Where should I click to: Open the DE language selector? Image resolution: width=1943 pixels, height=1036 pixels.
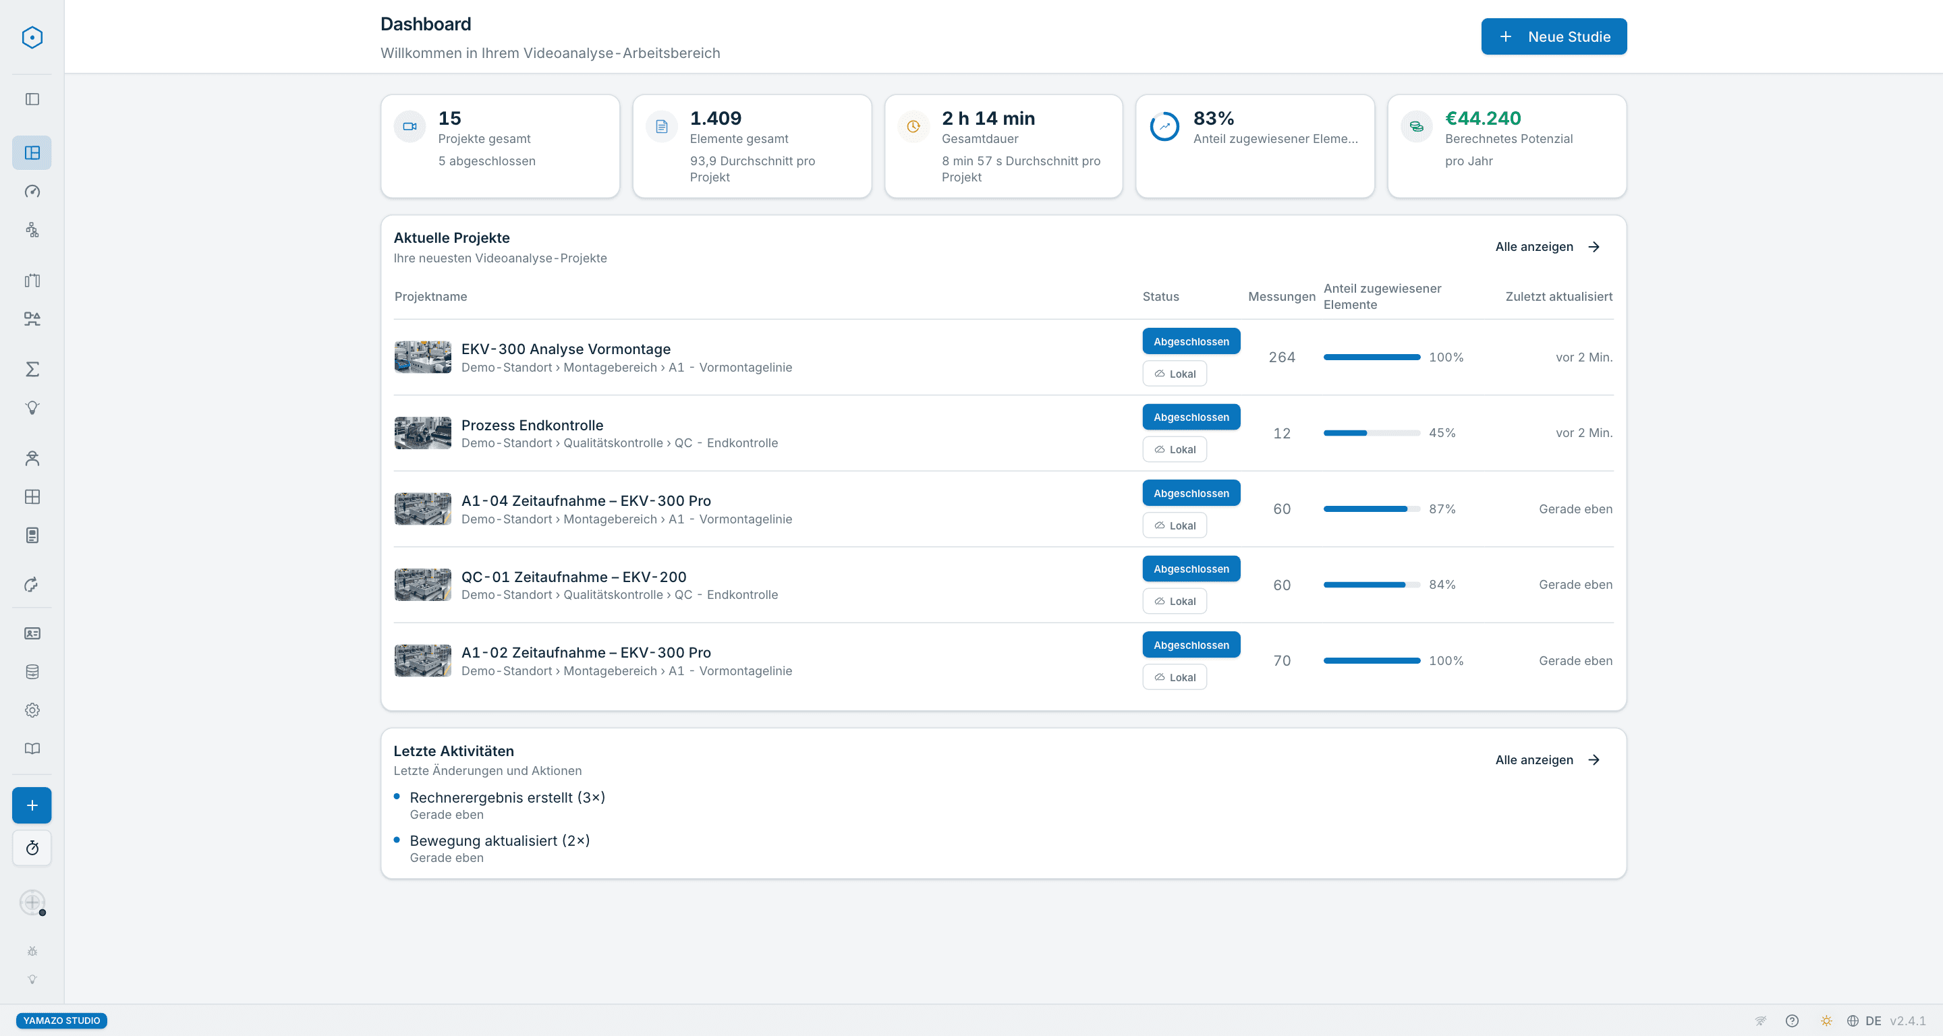[1864, 1021]
